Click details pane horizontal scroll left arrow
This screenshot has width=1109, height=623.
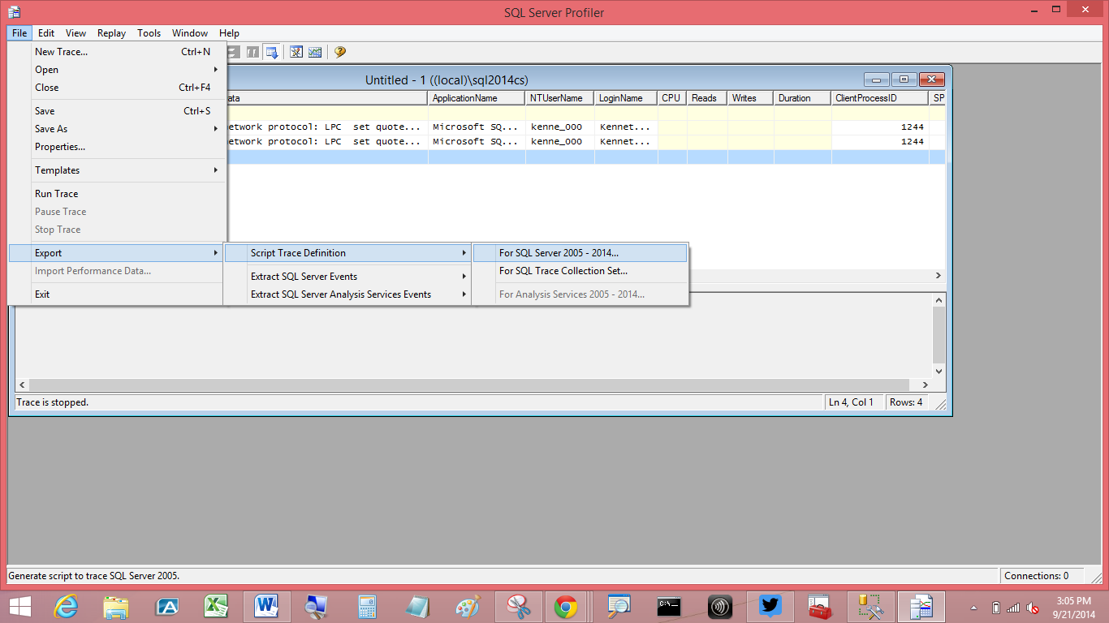[x=23, y=385]
